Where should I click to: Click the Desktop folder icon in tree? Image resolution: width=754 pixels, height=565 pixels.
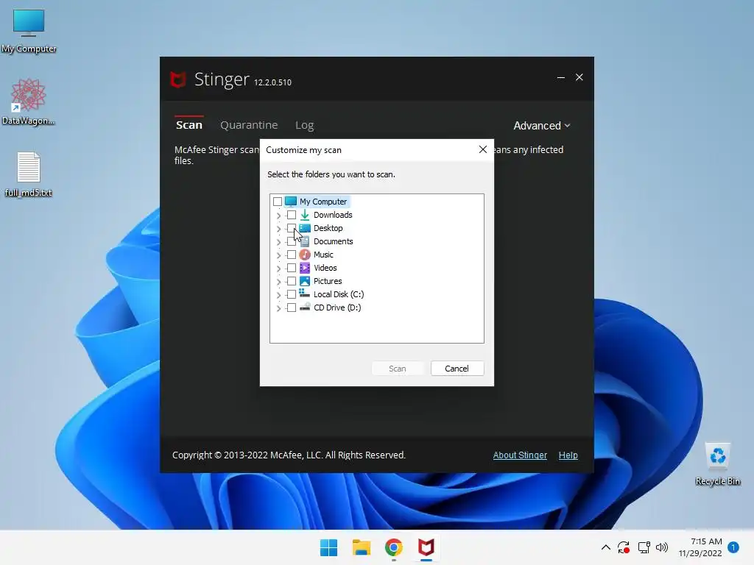[x=305, y=228]
